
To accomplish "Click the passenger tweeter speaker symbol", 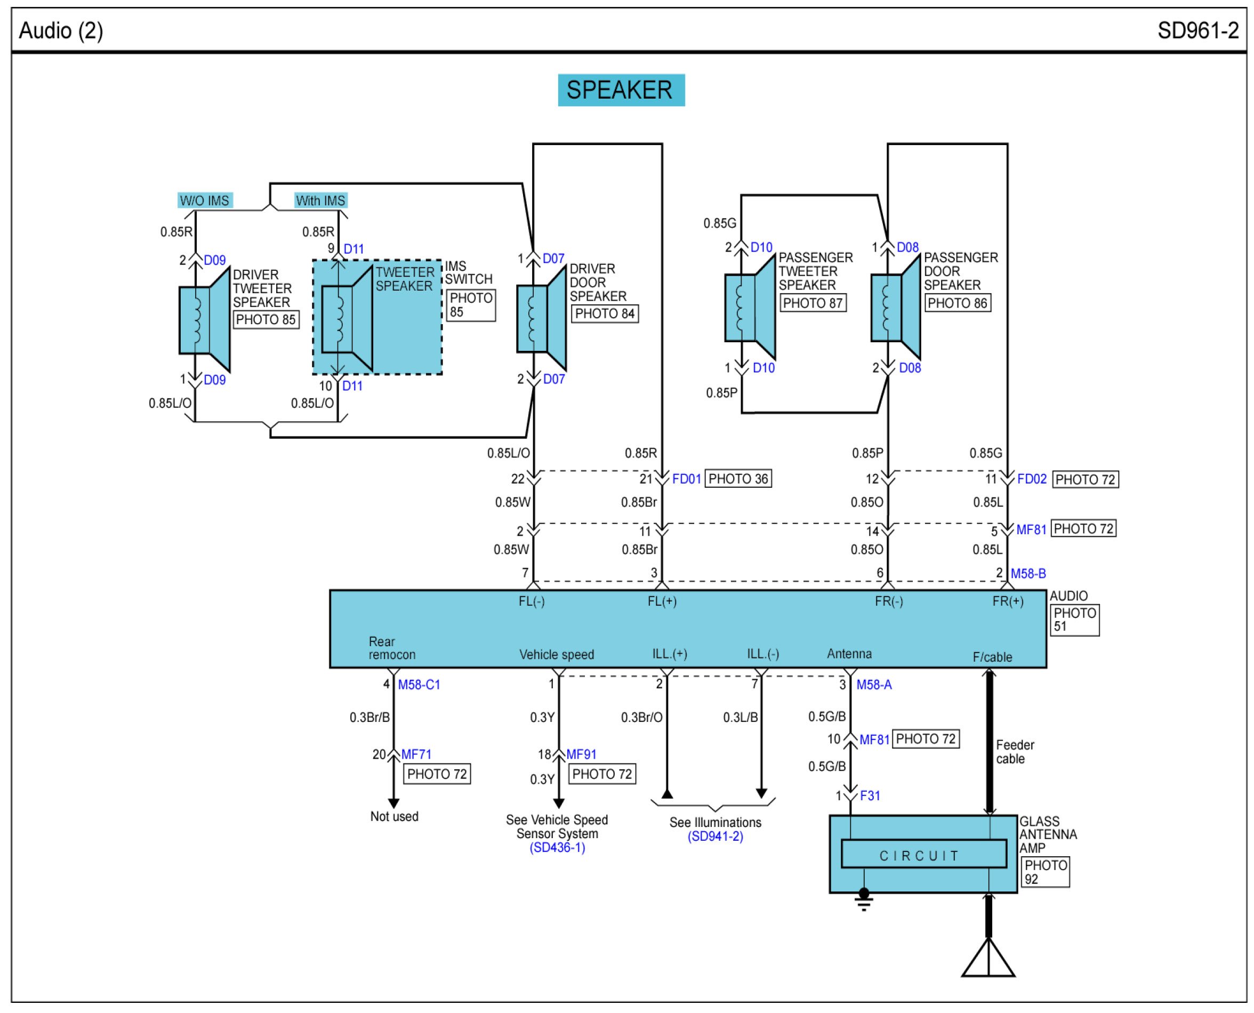I will click(749, 308).
